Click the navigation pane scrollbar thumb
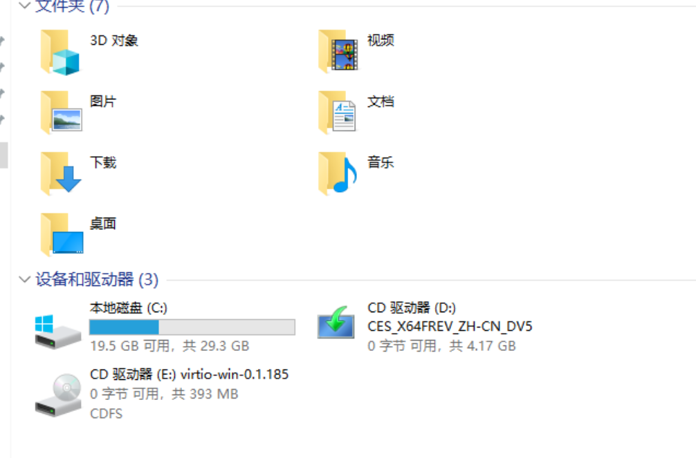 [x=3, y=155]
